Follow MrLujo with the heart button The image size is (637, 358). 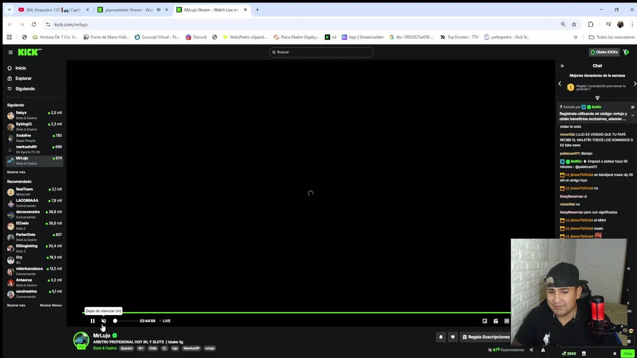tap(452, 337)
